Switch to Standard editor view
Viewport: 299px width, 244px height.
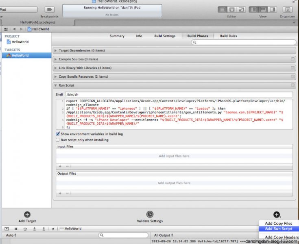223,9
